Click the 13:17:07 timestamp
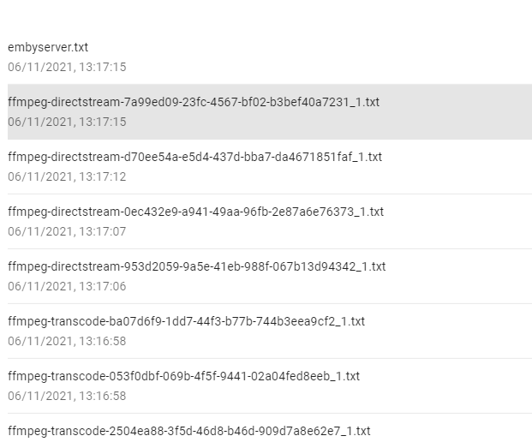This screenshot has height=442, width=532. pos(67,232)
